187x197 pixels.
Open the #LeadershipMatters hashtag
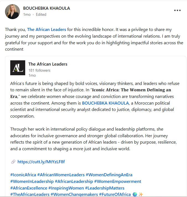[105, 188]
